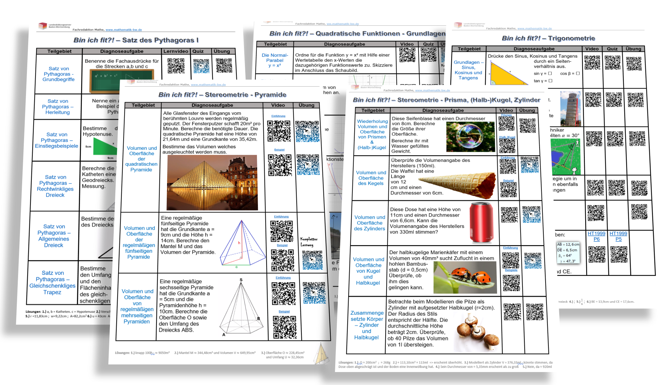This screenshot has width=672, height=385.
Task: Open the mathematik-bw.de link on the Prisma sheet
Action: click(432, 90)
